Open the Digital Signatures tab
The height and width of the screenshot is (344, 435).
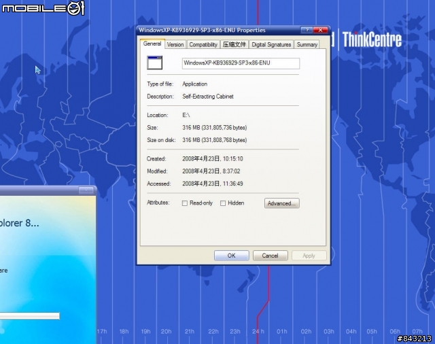click(x=271, y=45)
